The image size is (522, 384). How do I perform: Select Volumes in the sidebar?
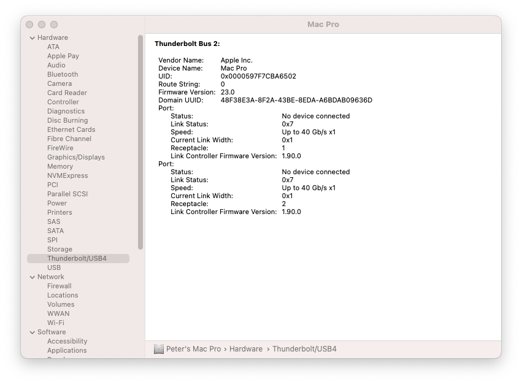61,304
